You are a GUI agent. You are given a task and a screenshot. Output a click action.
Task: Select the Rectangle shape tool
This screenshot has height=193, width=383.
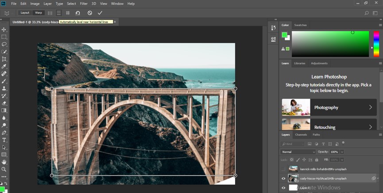coord(4,154)
